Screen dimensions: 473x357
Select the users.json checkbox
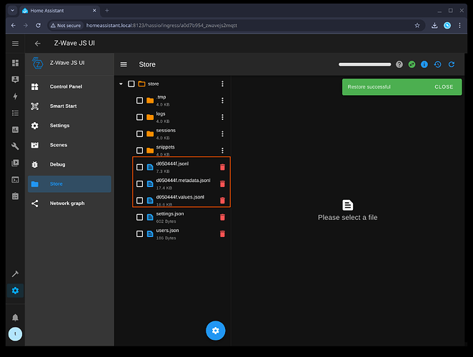(x=139, y=233)
